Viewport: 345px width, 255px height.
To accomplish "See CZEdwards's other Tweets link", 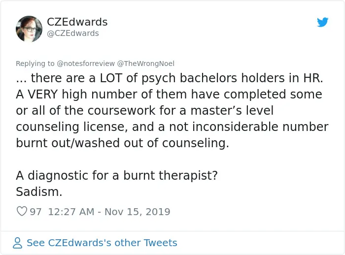I will click(x=102, y=243).
